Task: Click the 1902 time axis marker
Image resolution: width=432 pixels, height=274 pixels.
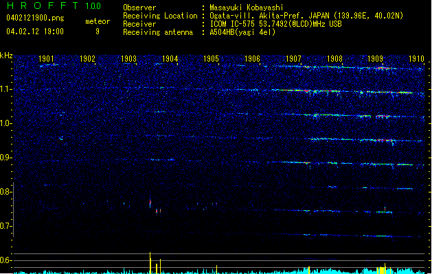Action: click(x=87, y=58)
